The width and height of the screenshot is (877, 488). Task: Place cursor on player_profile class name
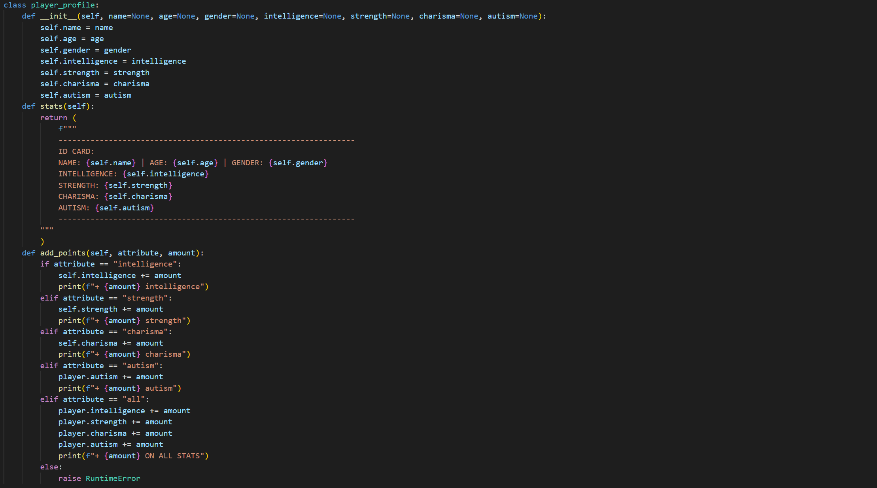tap(63, 5)
